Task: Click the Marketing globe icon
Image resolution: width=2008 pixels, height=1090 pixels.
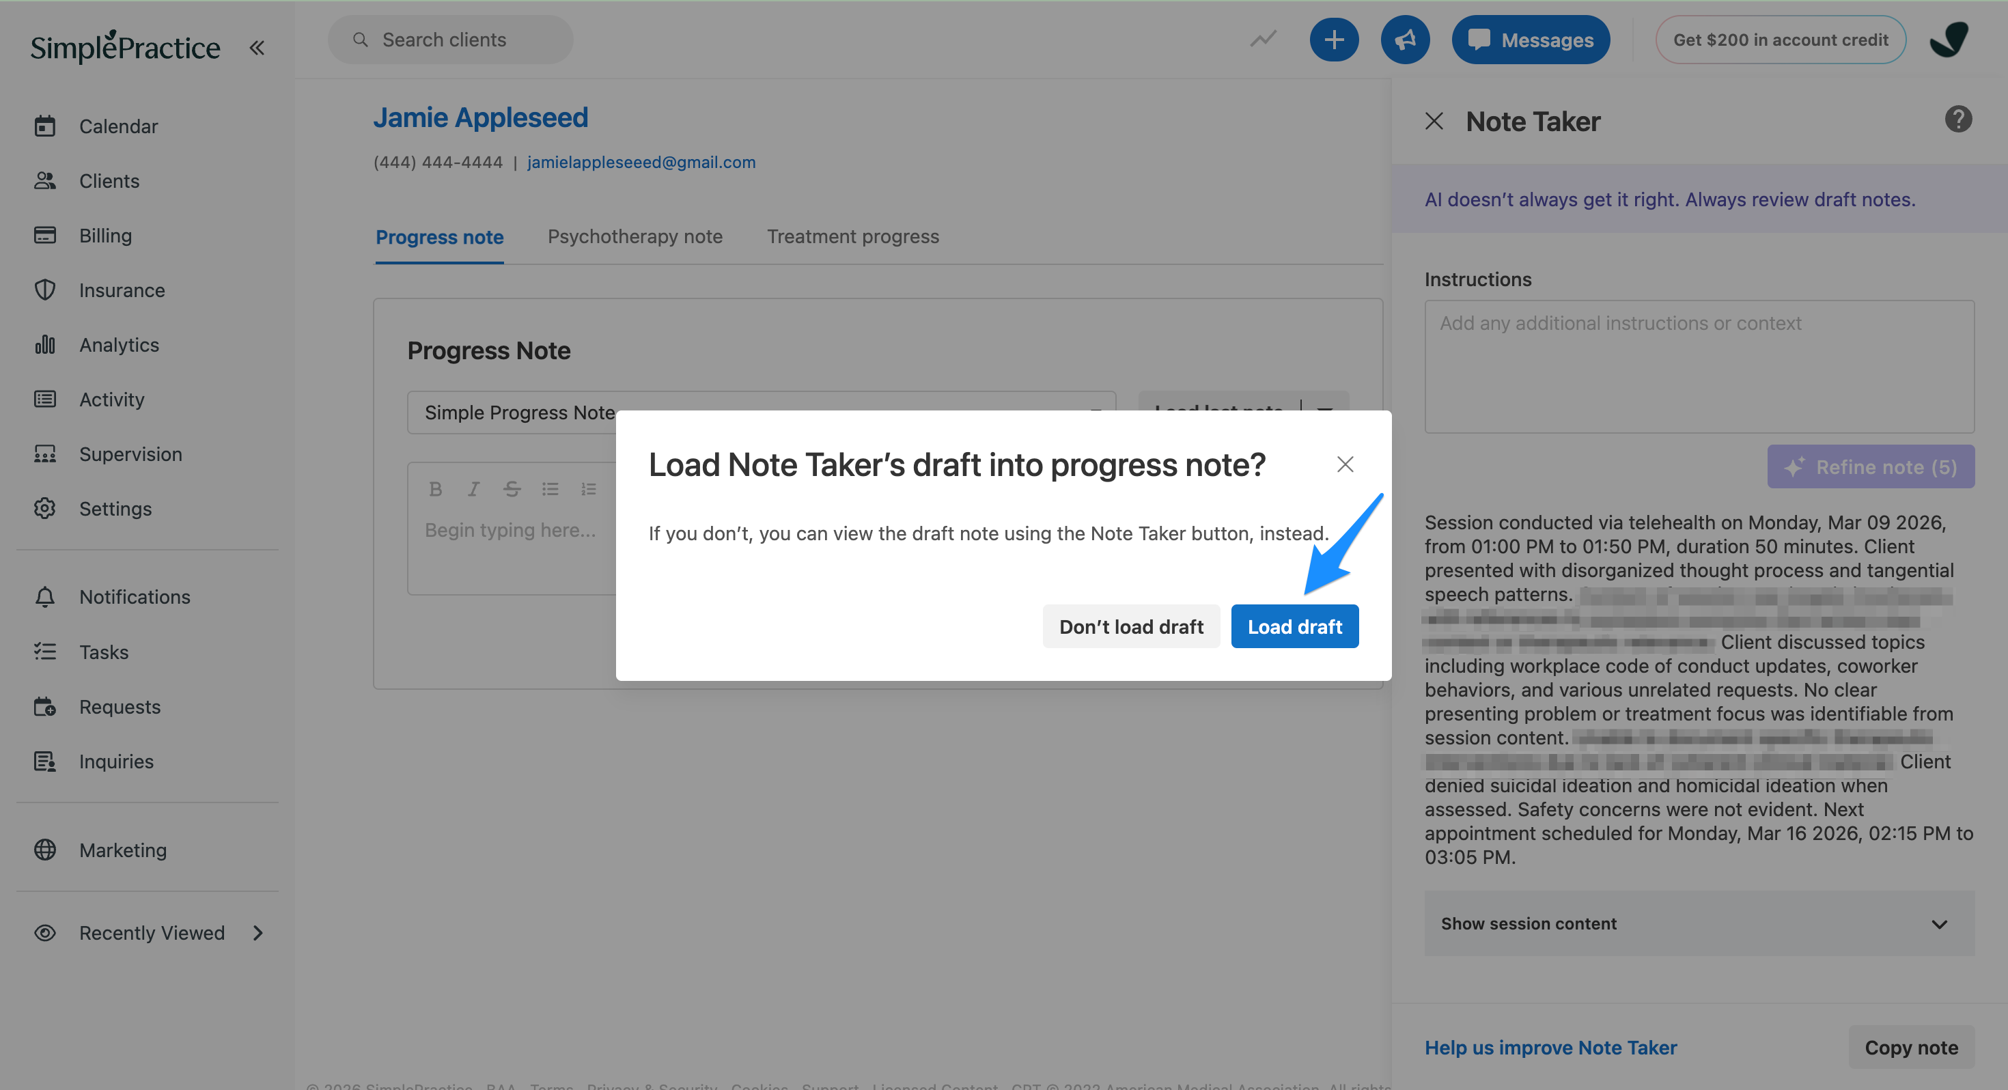Action: 45,850
